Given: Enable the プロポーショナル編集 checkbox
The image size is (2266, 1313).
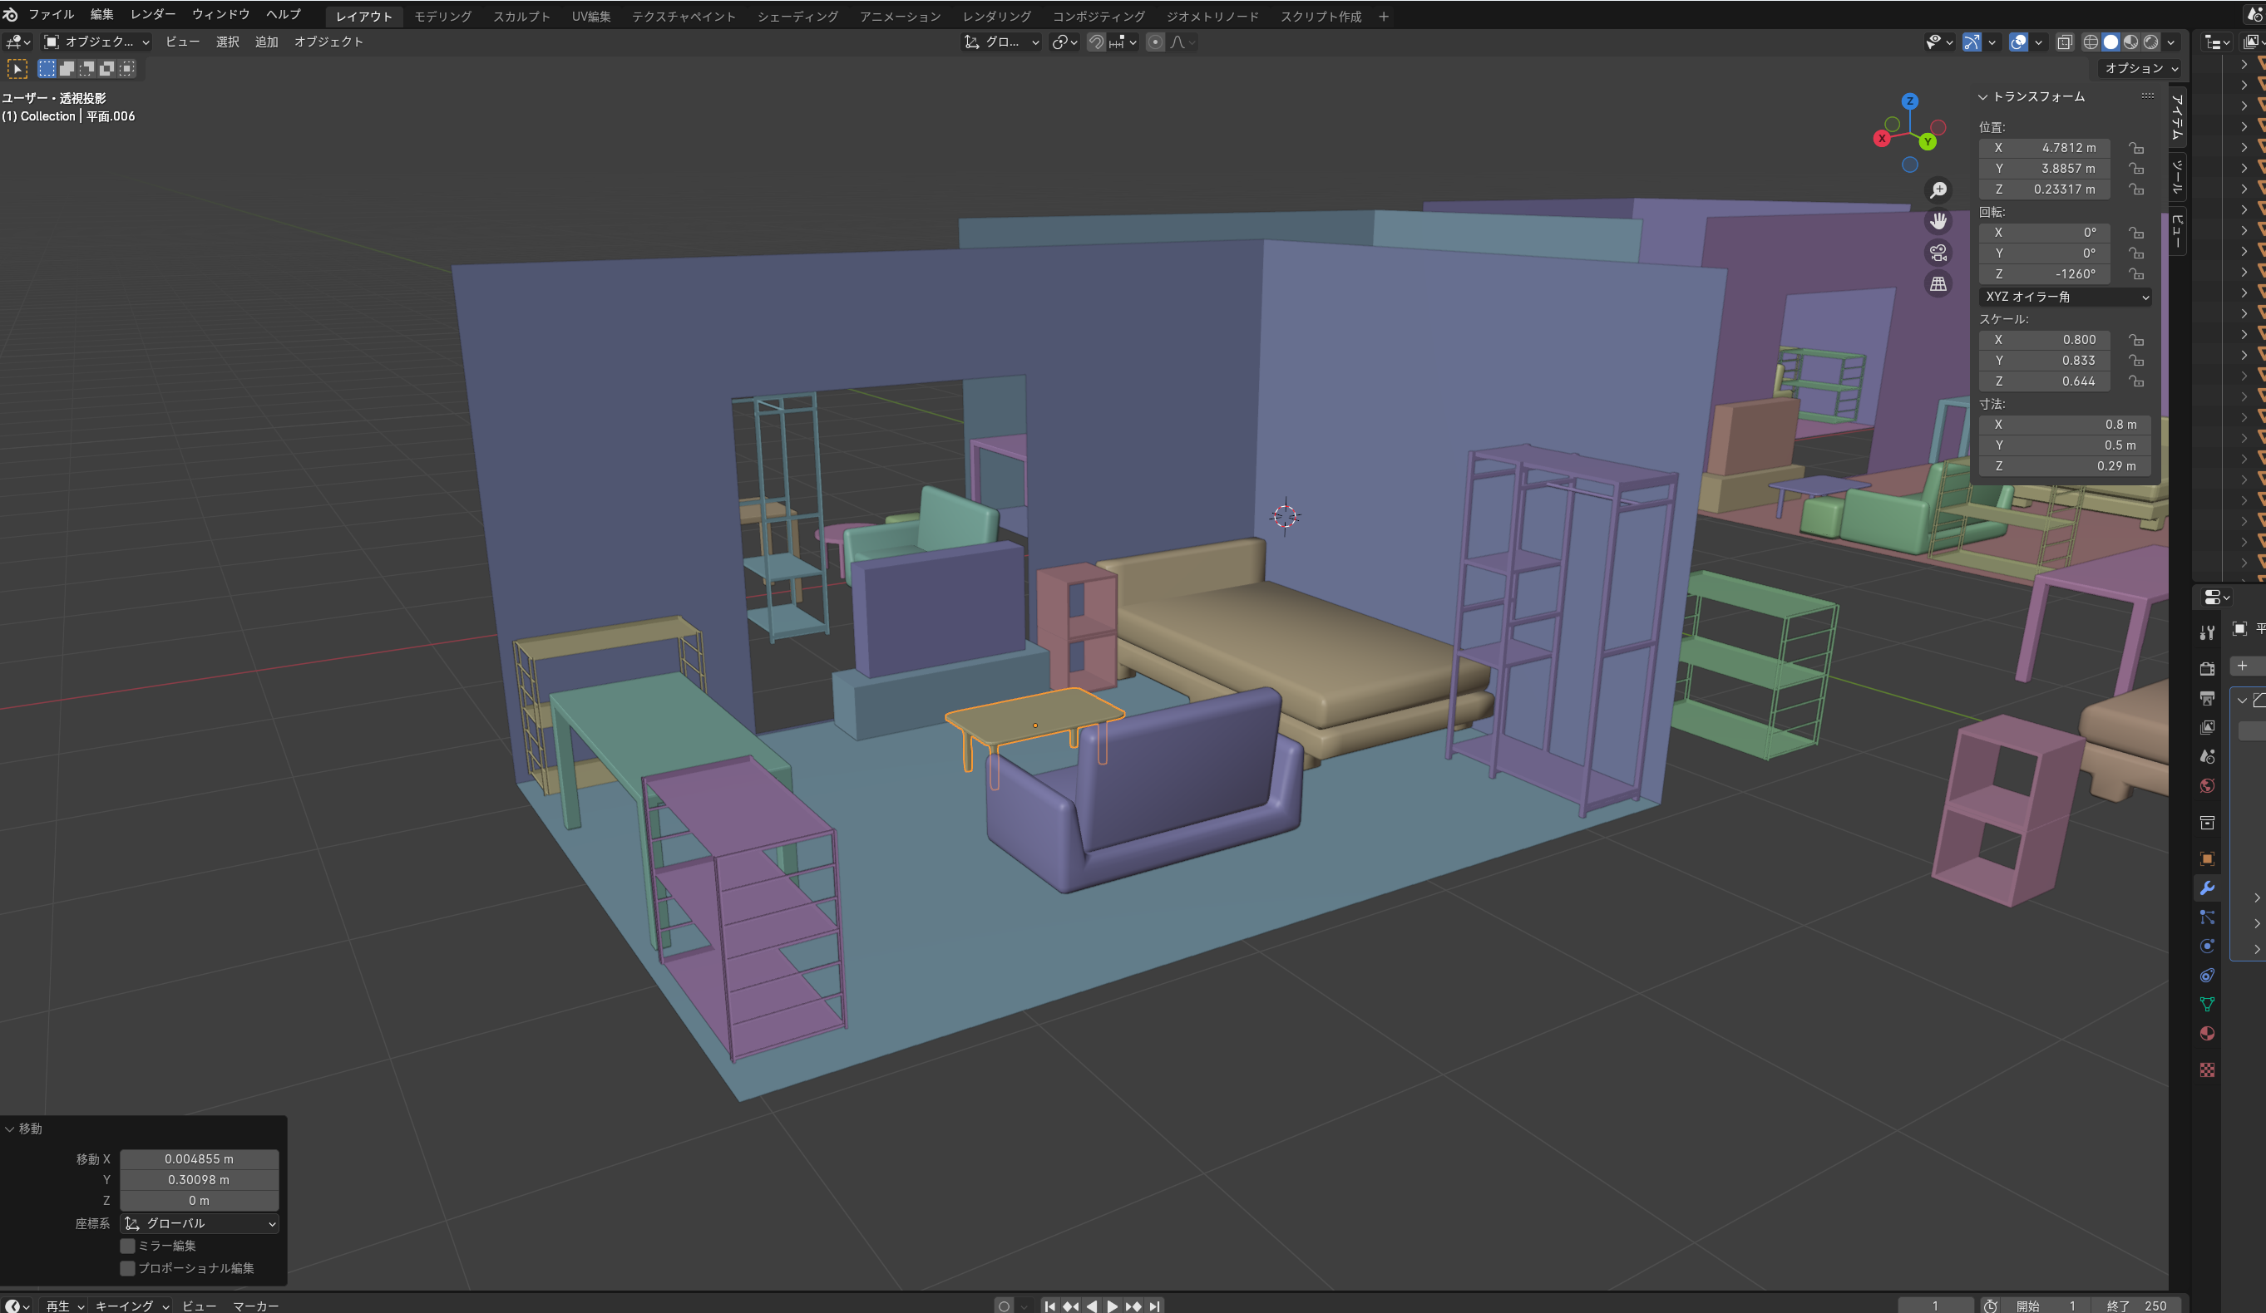Looking at the screenshot, I should (128, 1268).
